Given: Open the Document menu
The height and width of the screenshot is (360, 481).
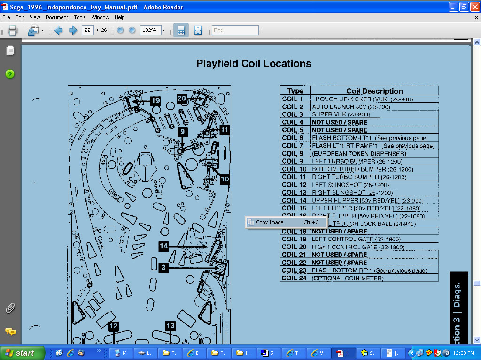Looking at the screenshot, I should pyautogui.click(x=57, y=17).
